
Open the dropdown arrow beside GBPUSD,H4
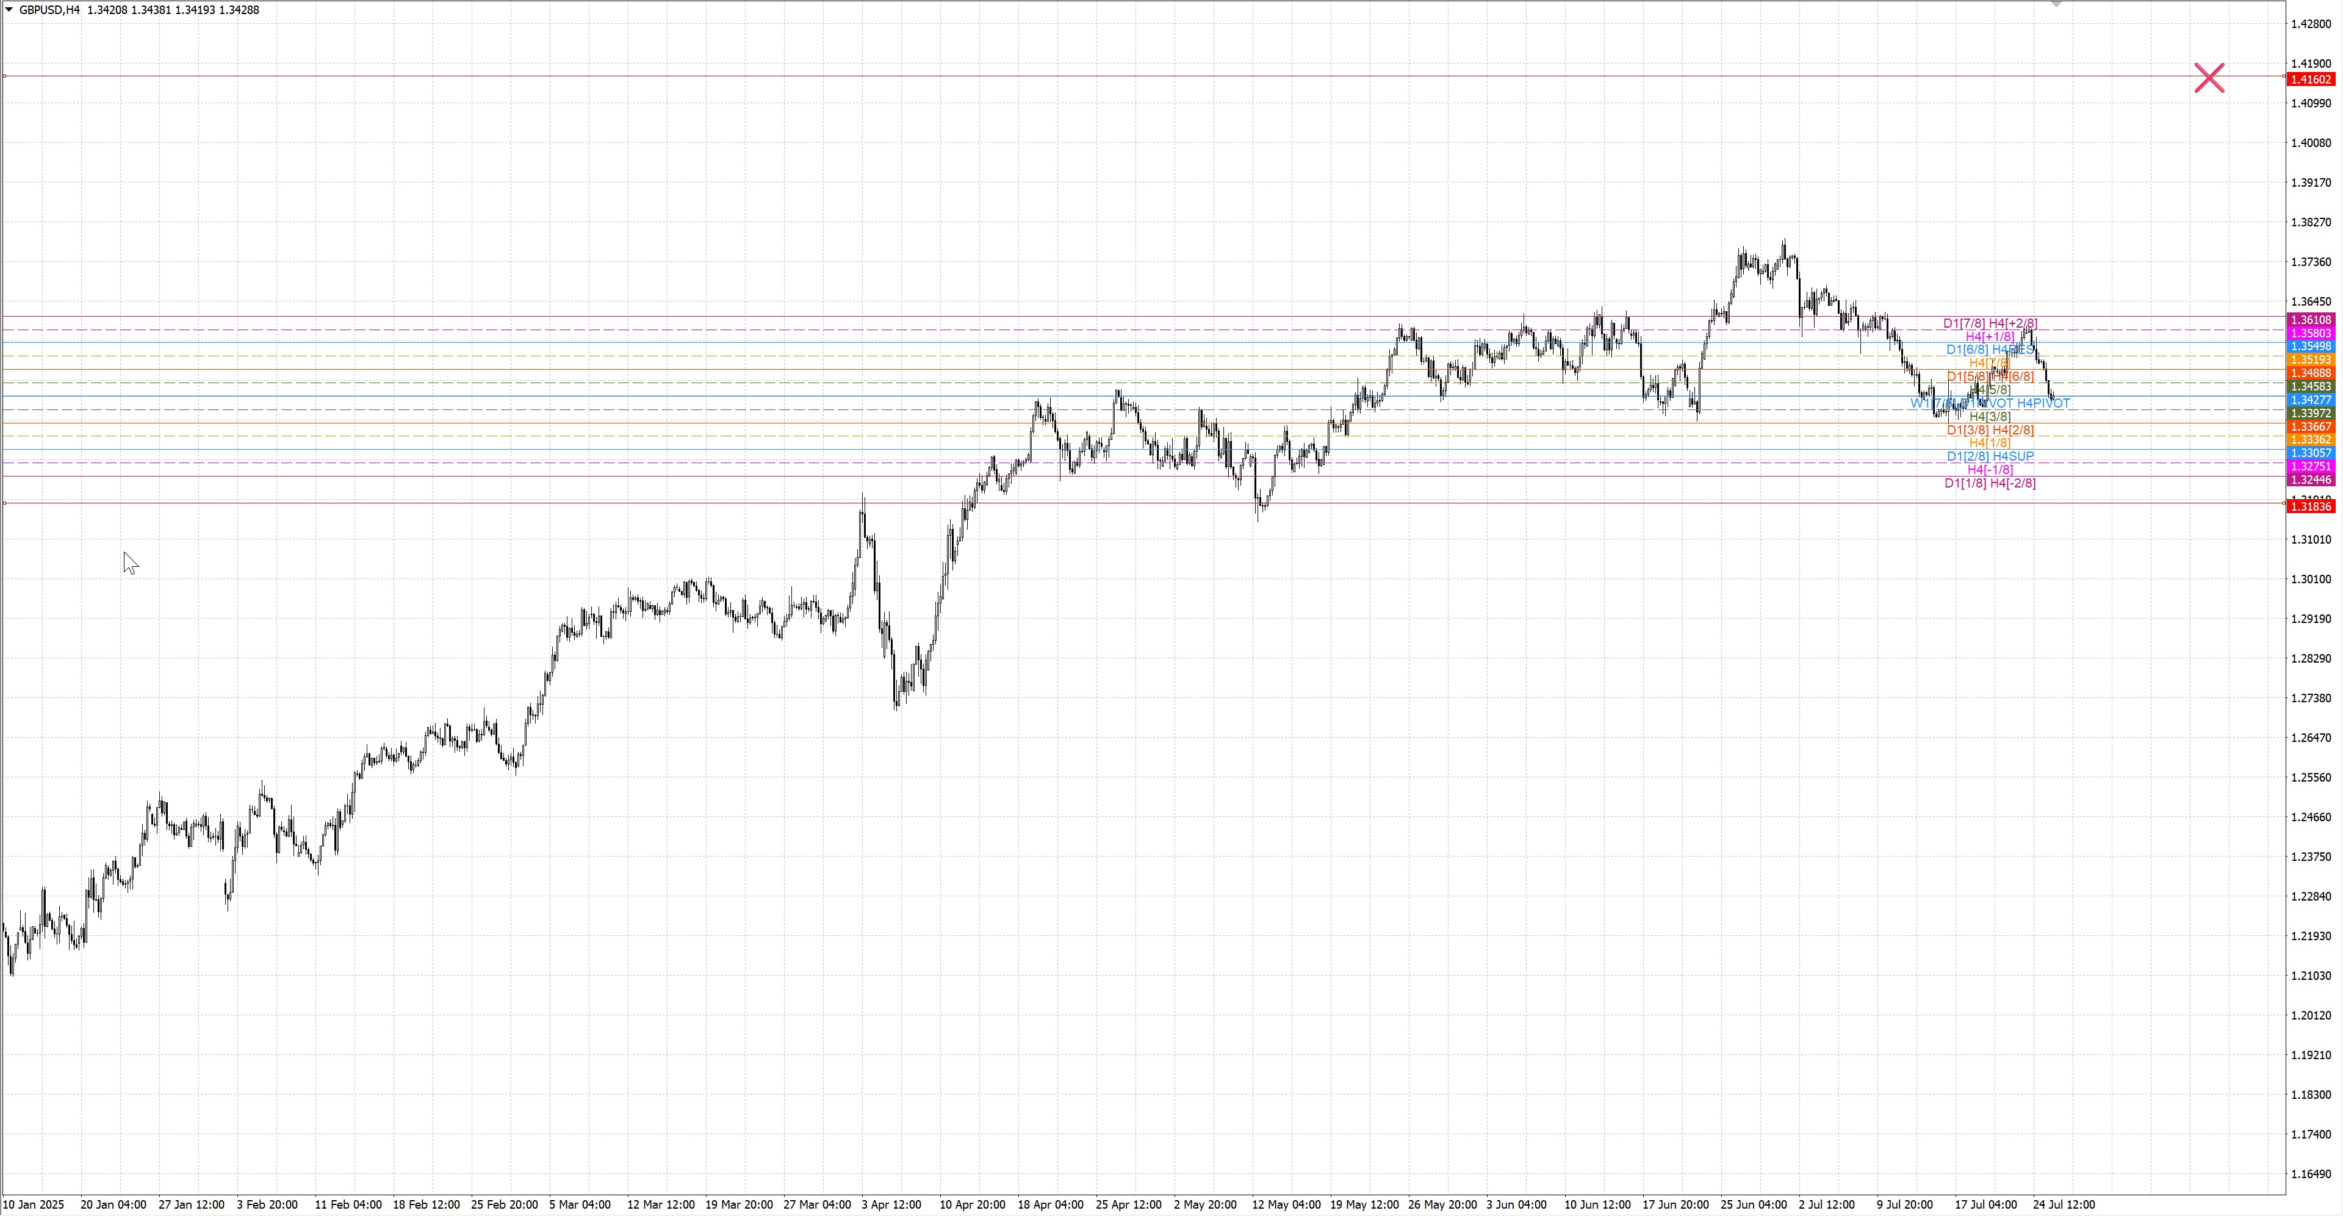[9, 10]
